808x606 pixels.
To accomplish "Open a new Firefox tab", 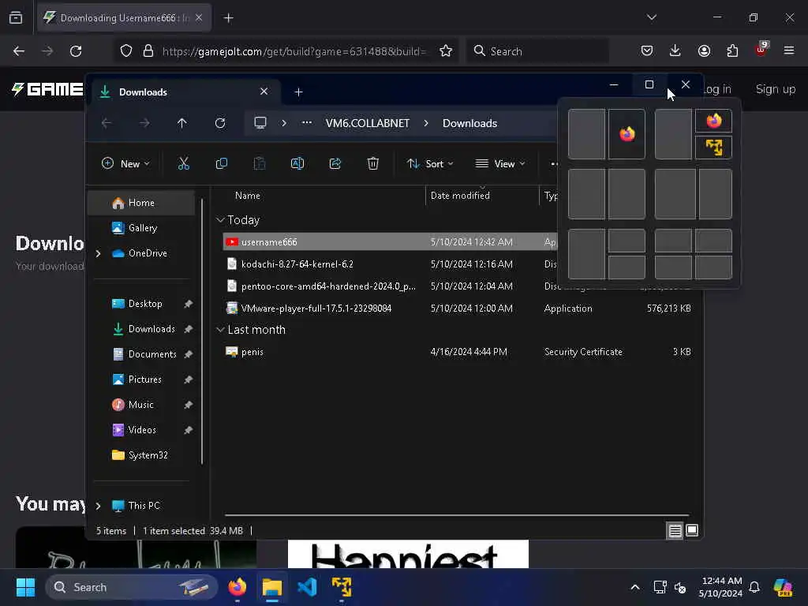I will 228,18.
